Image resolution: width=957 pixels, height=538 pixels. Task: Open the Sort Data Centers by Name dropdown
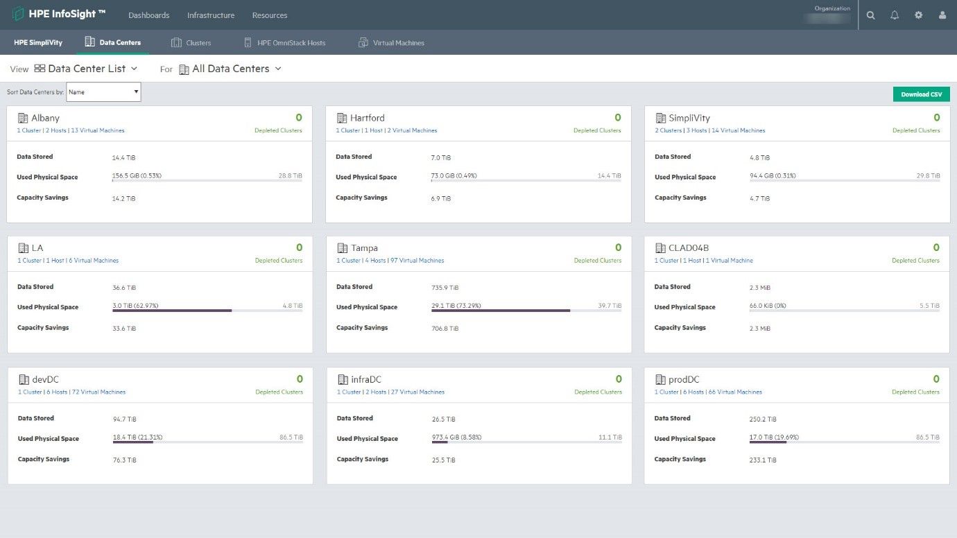(104, 92)
